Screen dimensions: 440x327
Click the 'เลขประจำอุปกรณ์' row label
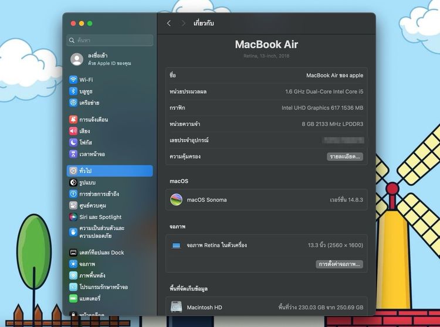point(189,140)
